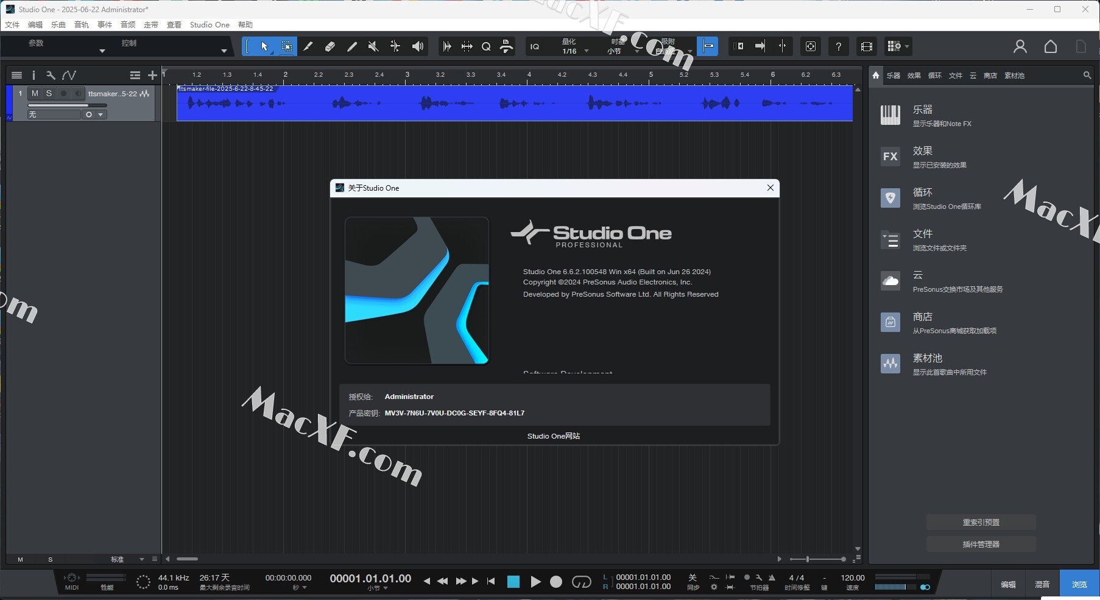Open track wrench options

coord(51,75)
